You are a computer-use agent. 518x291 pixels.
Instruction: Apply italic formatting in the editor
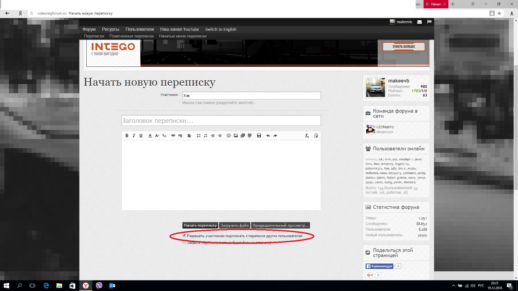tap(134, 136)
